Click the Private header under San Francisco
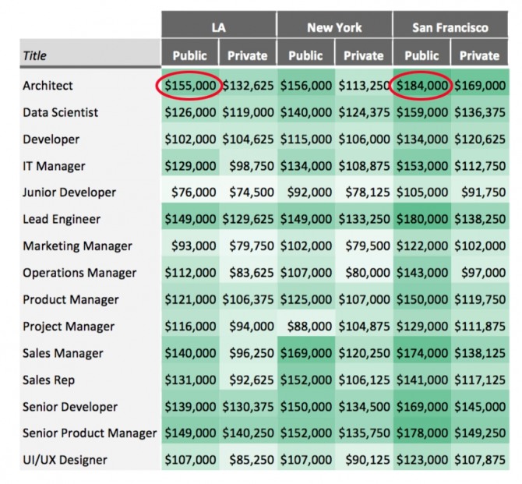This screenshot has height=484, width=522. pos(479,55)
